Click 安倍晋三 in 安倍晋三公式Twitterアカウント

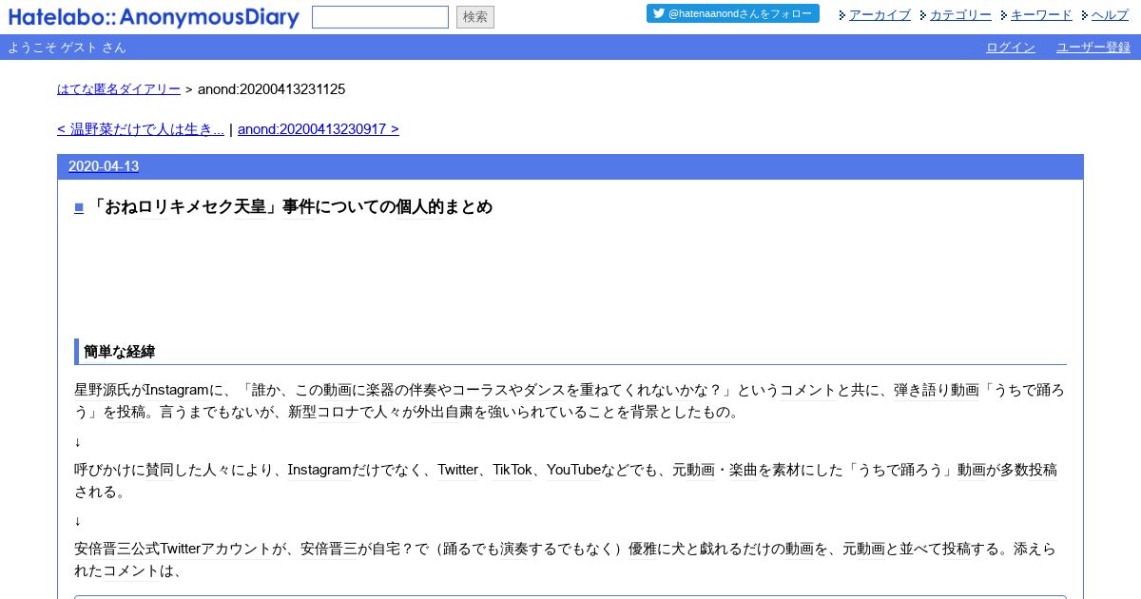coord(103,550)
